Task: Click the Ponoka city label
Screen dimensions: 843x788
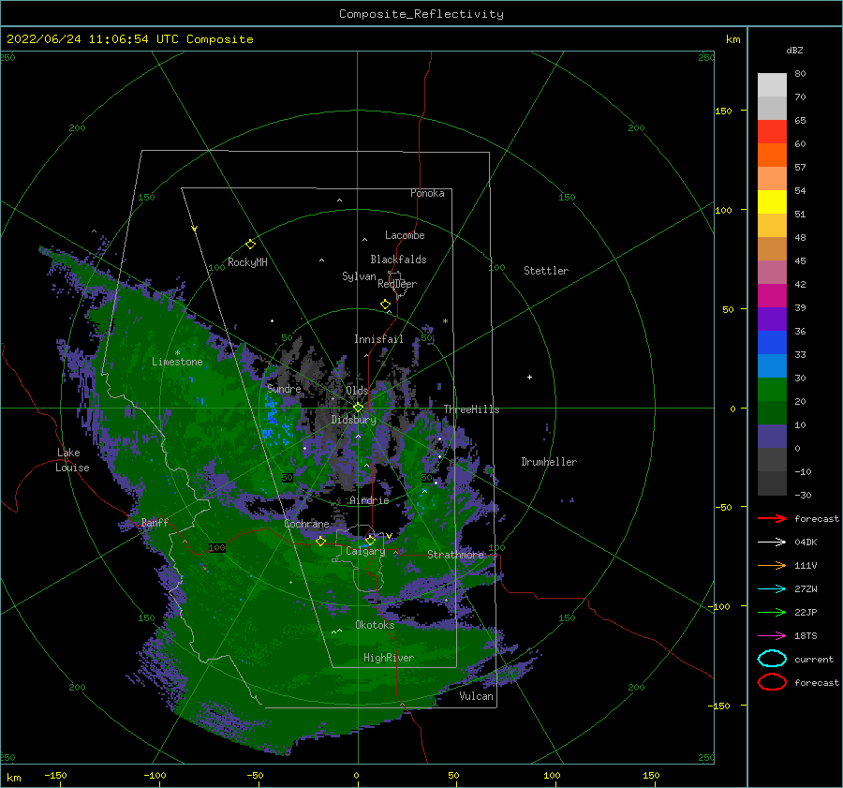Action: coord(427,193)
